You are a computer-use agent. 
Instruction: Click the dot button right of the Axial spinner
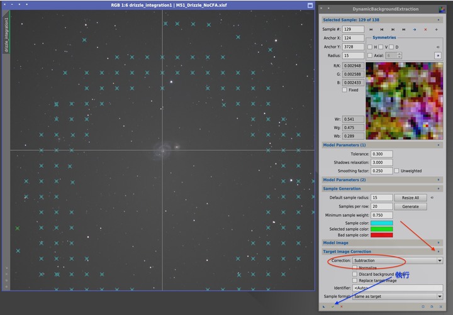[438, 55]
